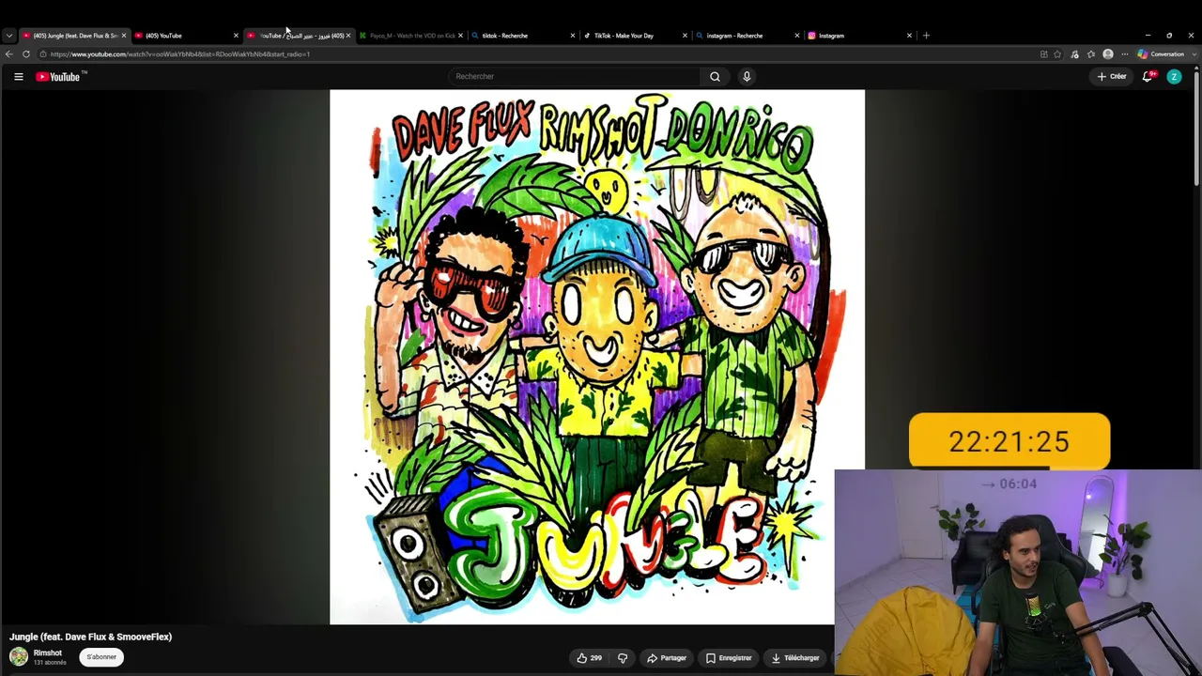This screenshot has height=676, width=1202.
Task: Open YouTube notifications bell
Action: [1148, 77]
